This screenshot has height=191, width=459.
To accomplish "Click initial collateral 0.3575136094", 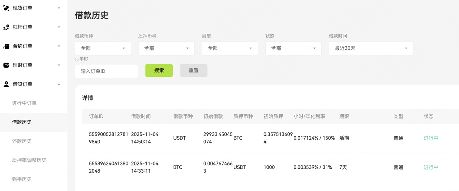I will coord(278,138).
